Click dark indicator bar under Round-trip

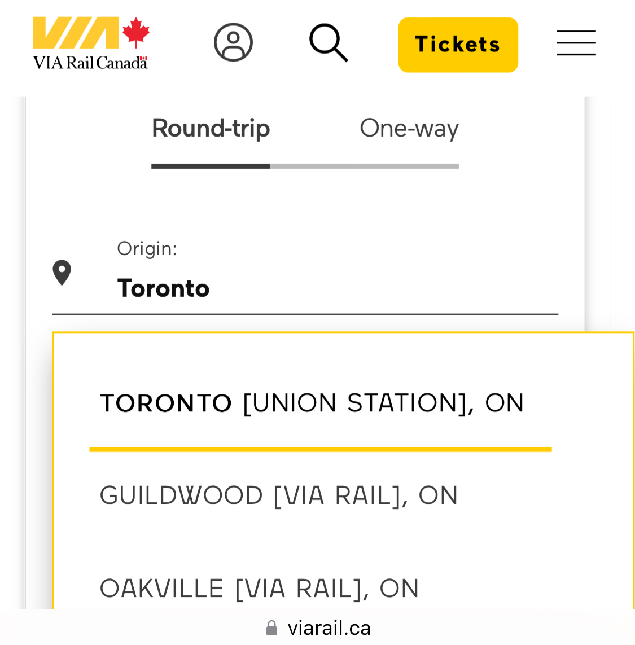[x=211, y=166]
